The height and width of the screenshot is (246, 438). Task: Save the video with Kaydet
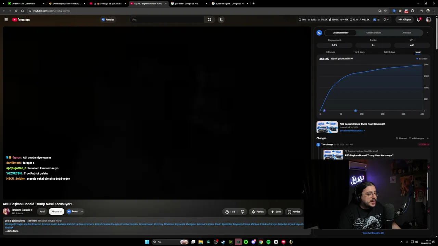click(294, 212)
